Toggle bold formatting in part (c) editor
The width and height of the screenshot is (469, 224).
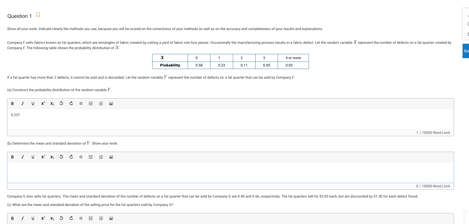(12, 218)
